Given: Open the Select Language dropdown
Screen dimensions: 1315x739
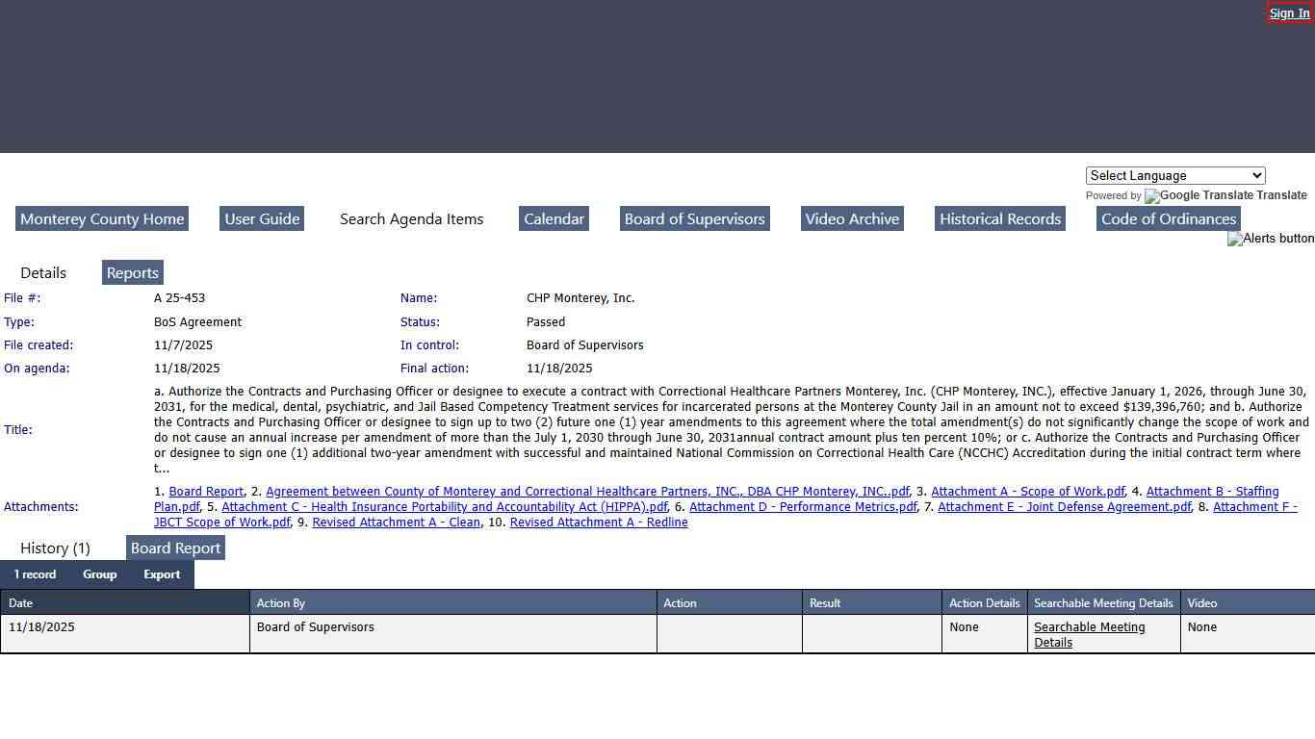Looking at the screenshot, I should pos(1174,175).
